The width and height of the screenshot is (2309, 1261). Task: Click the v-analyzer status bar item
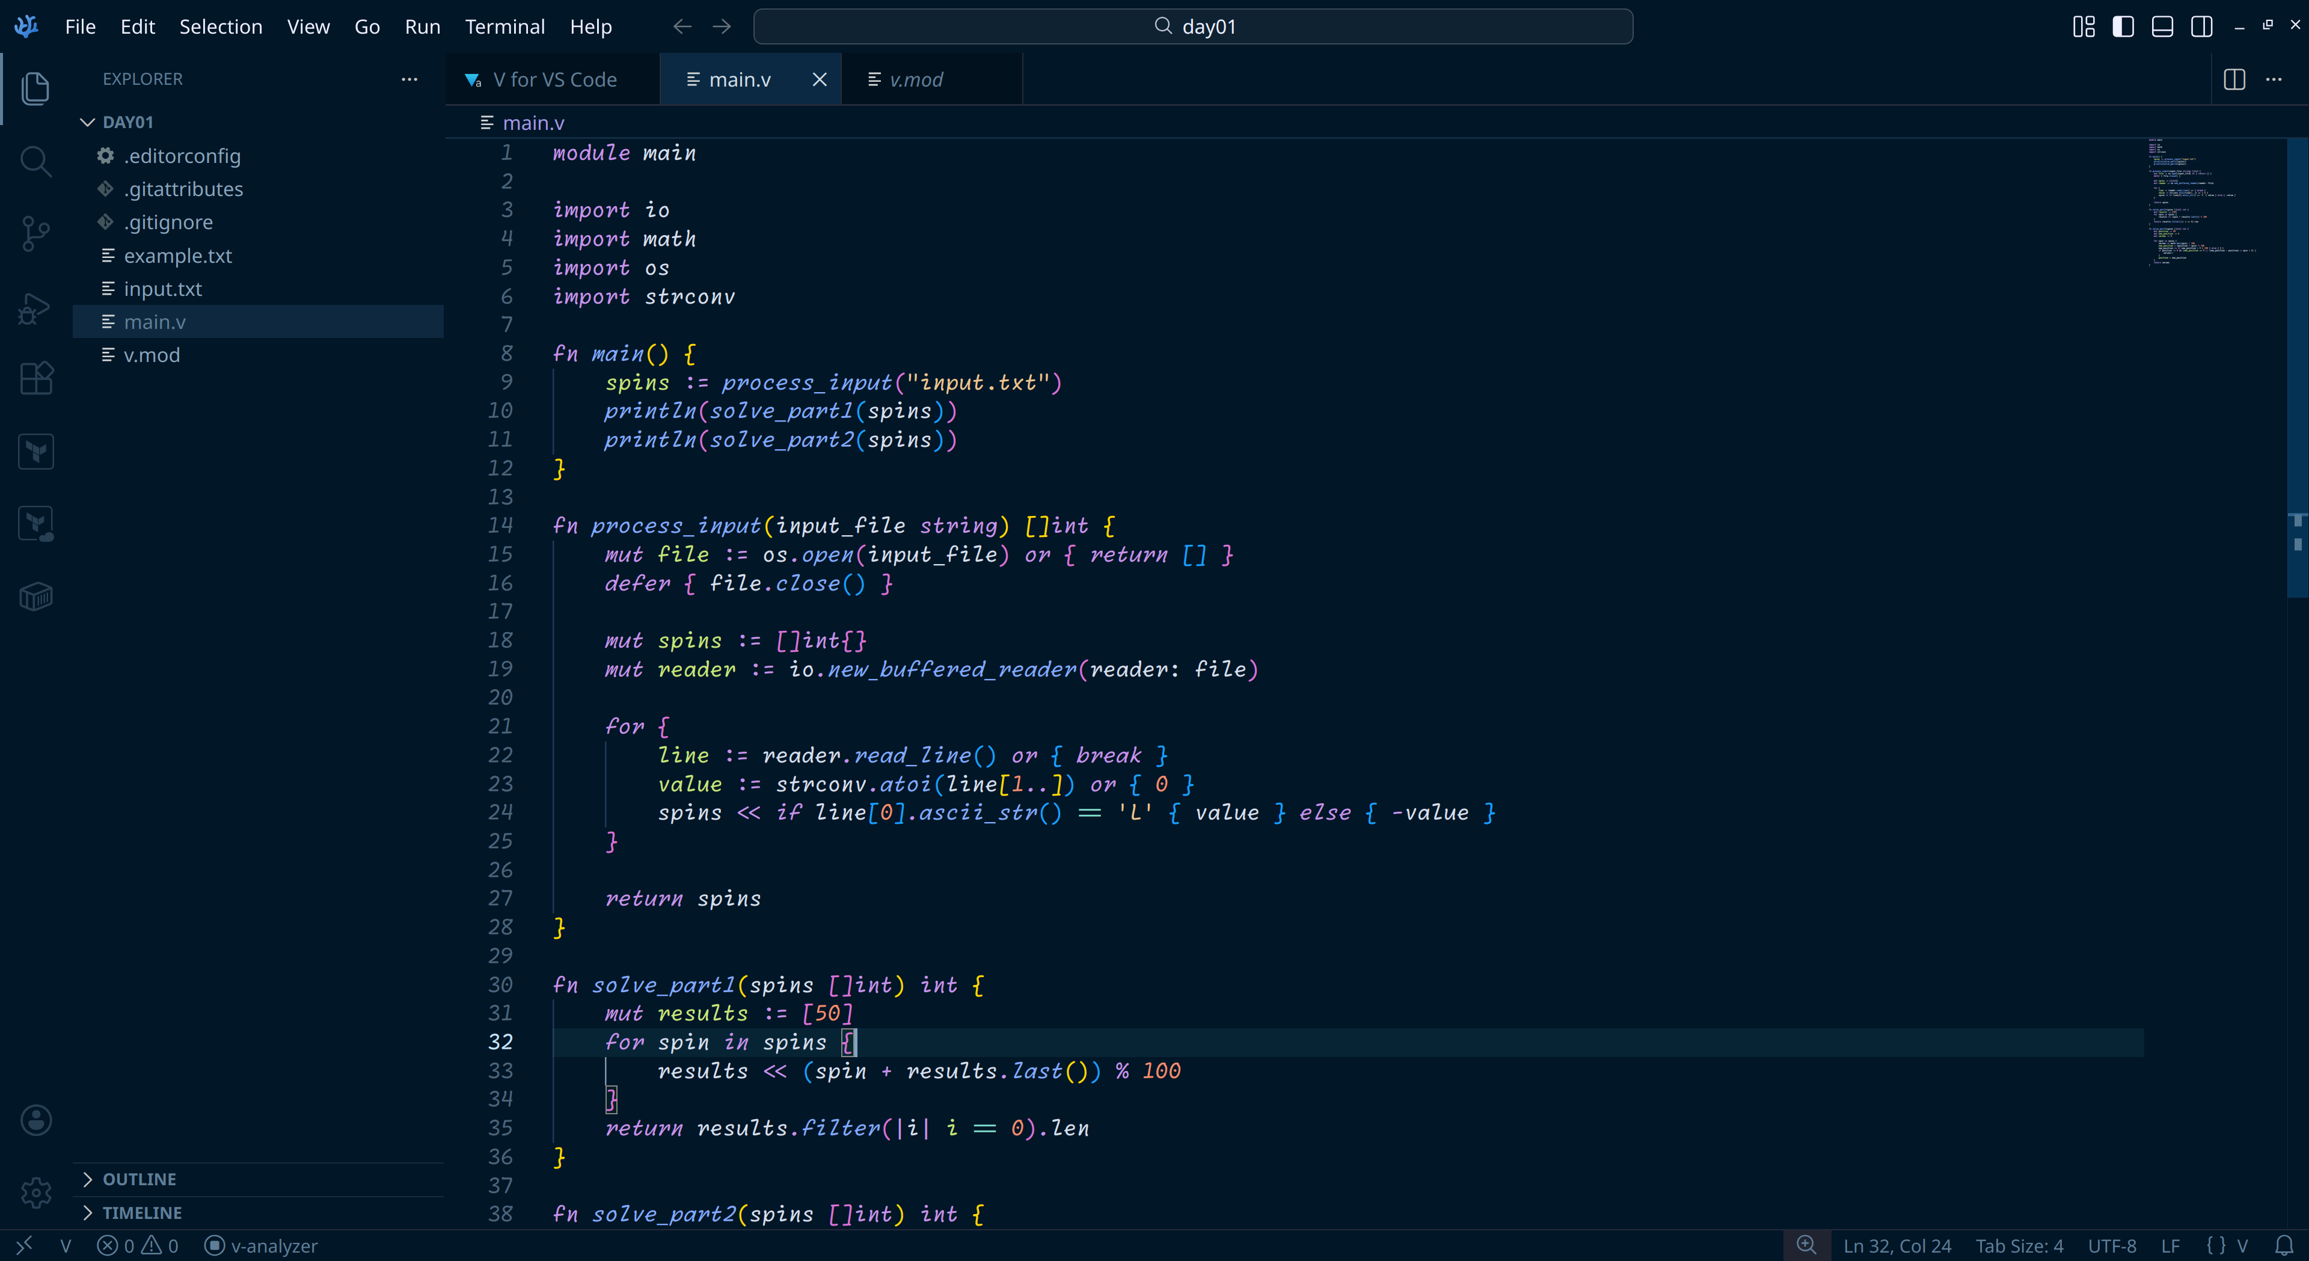click(x=262, y=1246)
